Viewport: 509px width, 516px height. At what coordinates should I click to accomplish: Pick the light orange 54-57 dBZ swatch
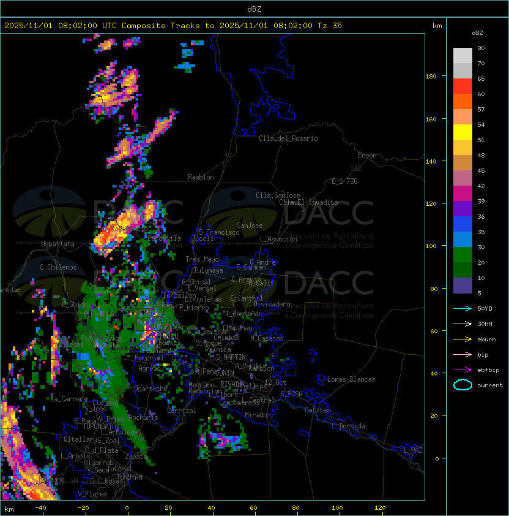[463, 117]
